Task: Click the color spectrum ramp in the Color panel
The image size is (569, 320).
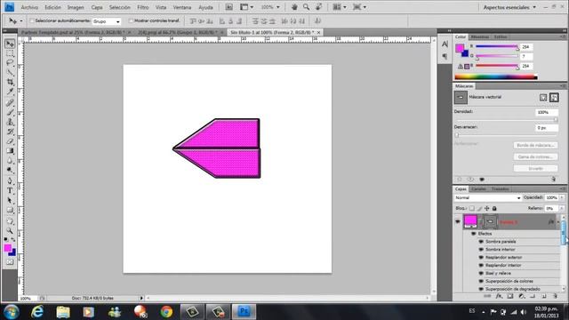Action: tap(496, 76)
